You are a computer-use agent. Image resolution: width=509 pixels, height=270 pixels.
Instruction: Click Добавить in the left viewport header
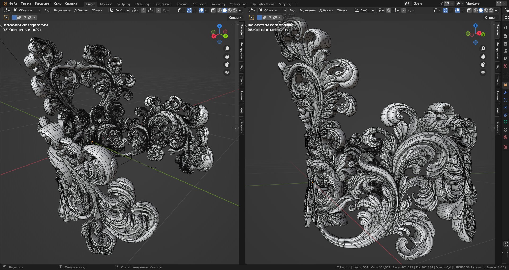[81, 10]
